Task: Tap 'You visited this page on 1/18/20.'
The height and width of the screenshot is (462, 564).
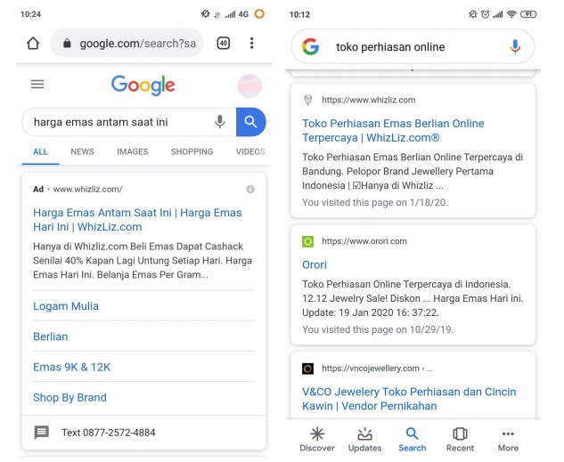Action: (x=375, y=203)
